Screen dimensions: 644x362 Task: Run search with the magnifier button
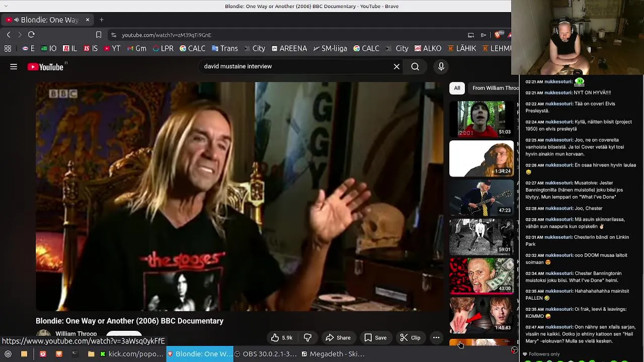click(x=415, y=66)
